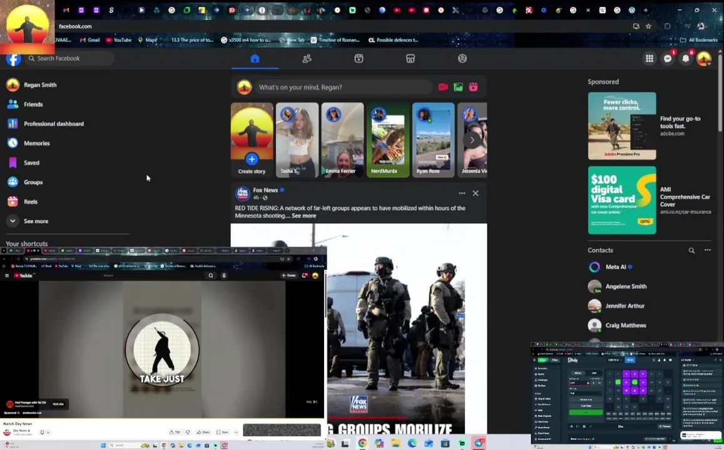Click YouTube search magnifier button
724x450 pixels.
tap(210, 276)
